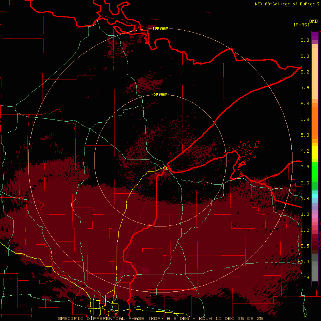The image size is (321, 321).
Task: Click the 3.4 scale value
Action: tap(305, 167)
